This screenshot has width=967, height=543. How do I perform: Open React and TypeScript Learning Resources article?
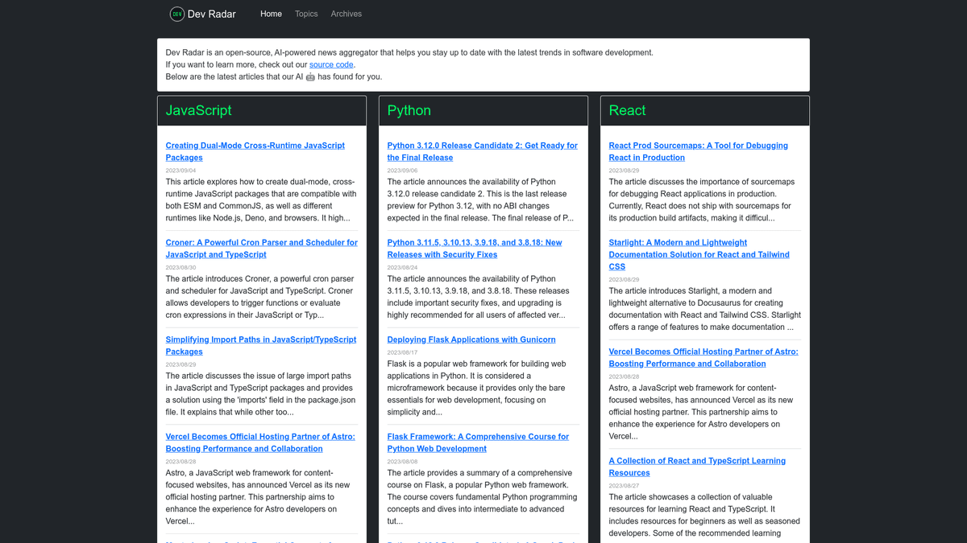pos(697,467)
